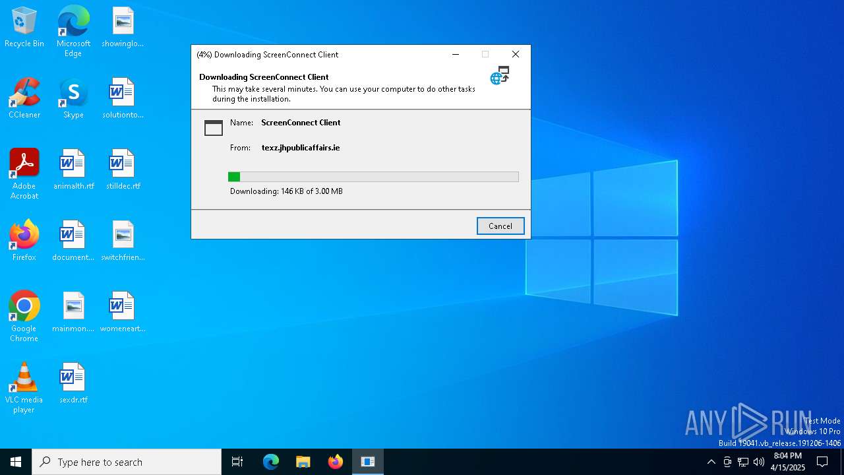Click the Meet Now tray icon
The image size is (844, 475).
coord(727,462)
